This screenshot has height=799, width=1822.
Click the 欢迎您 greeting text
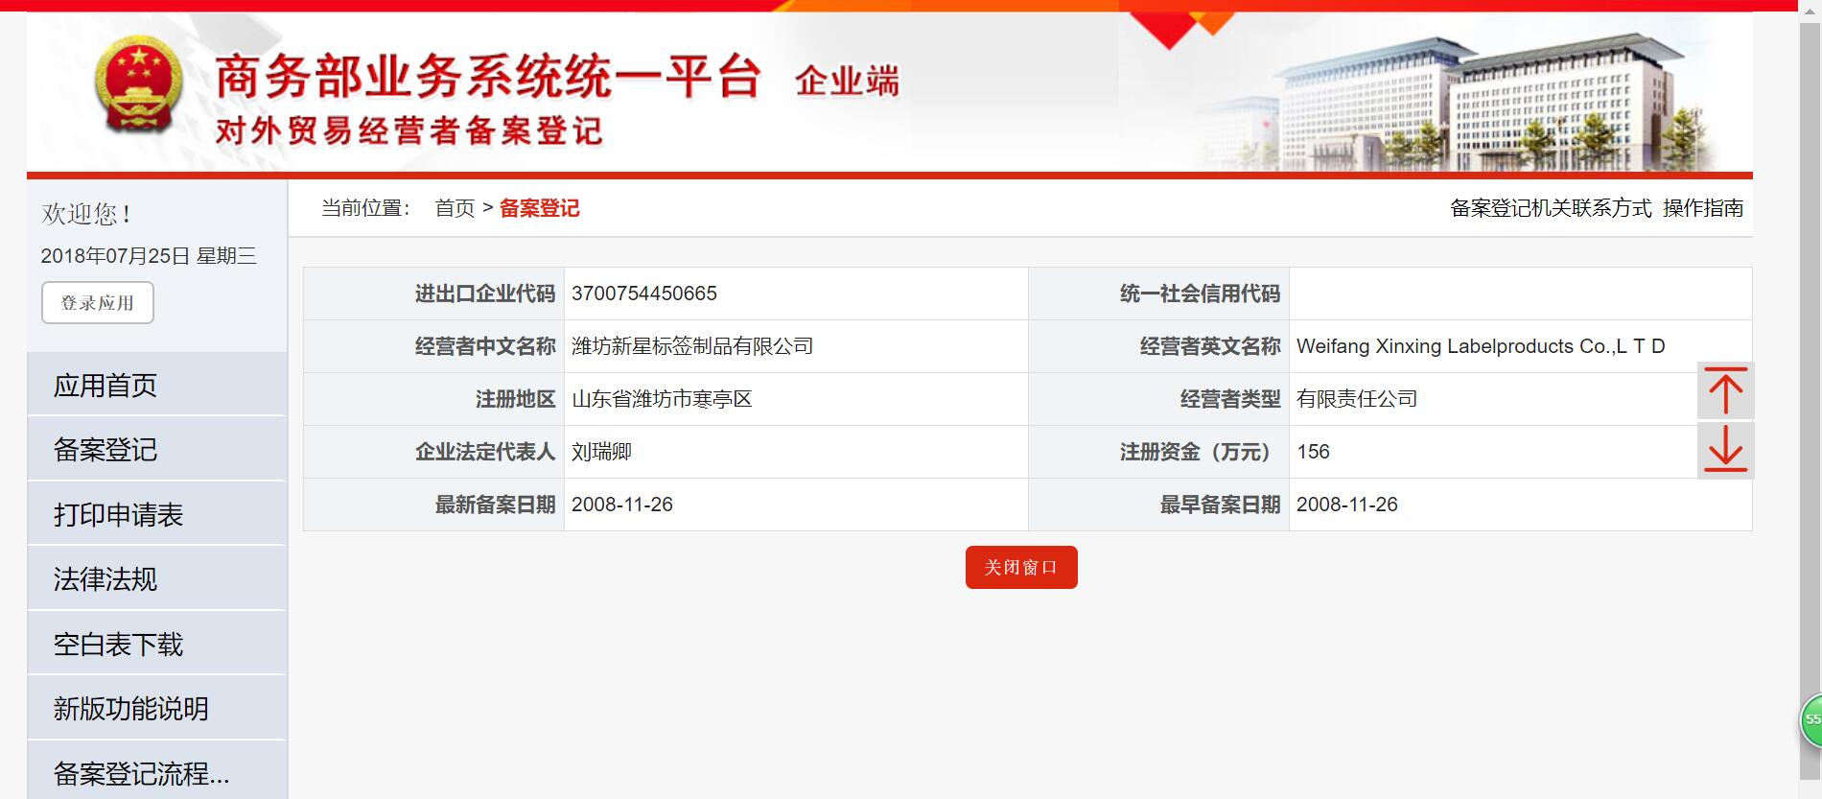click(86, 214)
